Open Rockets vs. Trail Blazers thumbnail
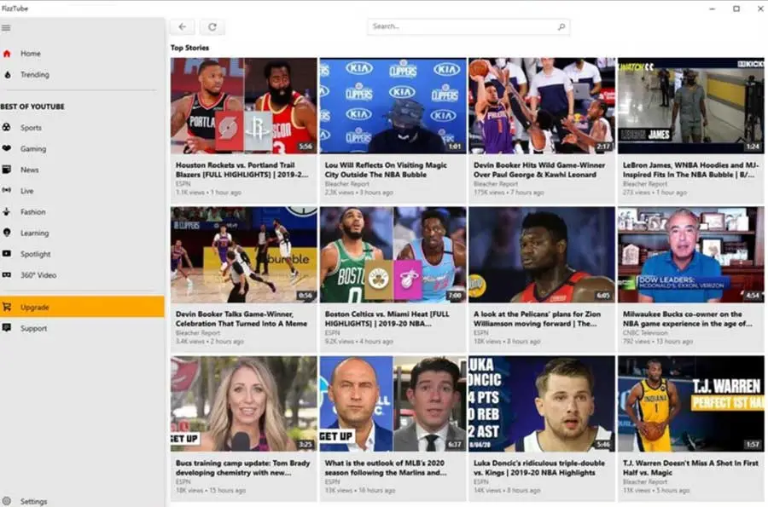This screenshot has height=507, width=768. pos(243,106)
